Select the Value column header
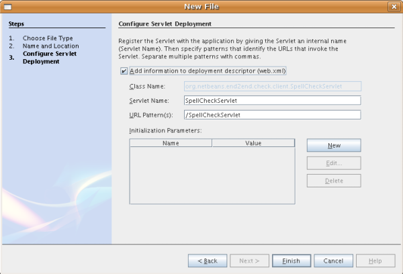Screen dimensions: 403x274 point(253,143)
